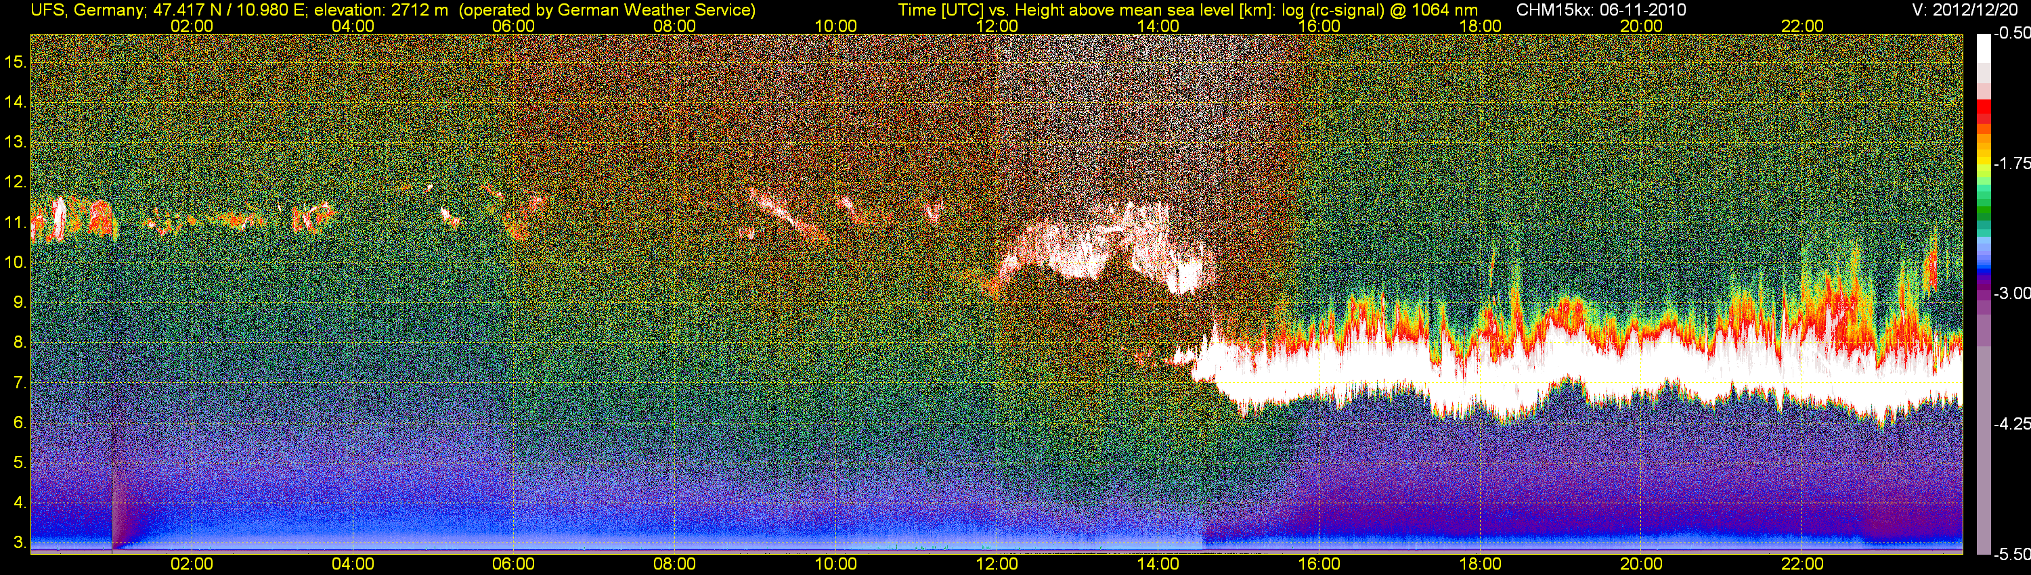Click the top axis time label '20:00'
The image size is (2031, 575).
coord(1642,26)
